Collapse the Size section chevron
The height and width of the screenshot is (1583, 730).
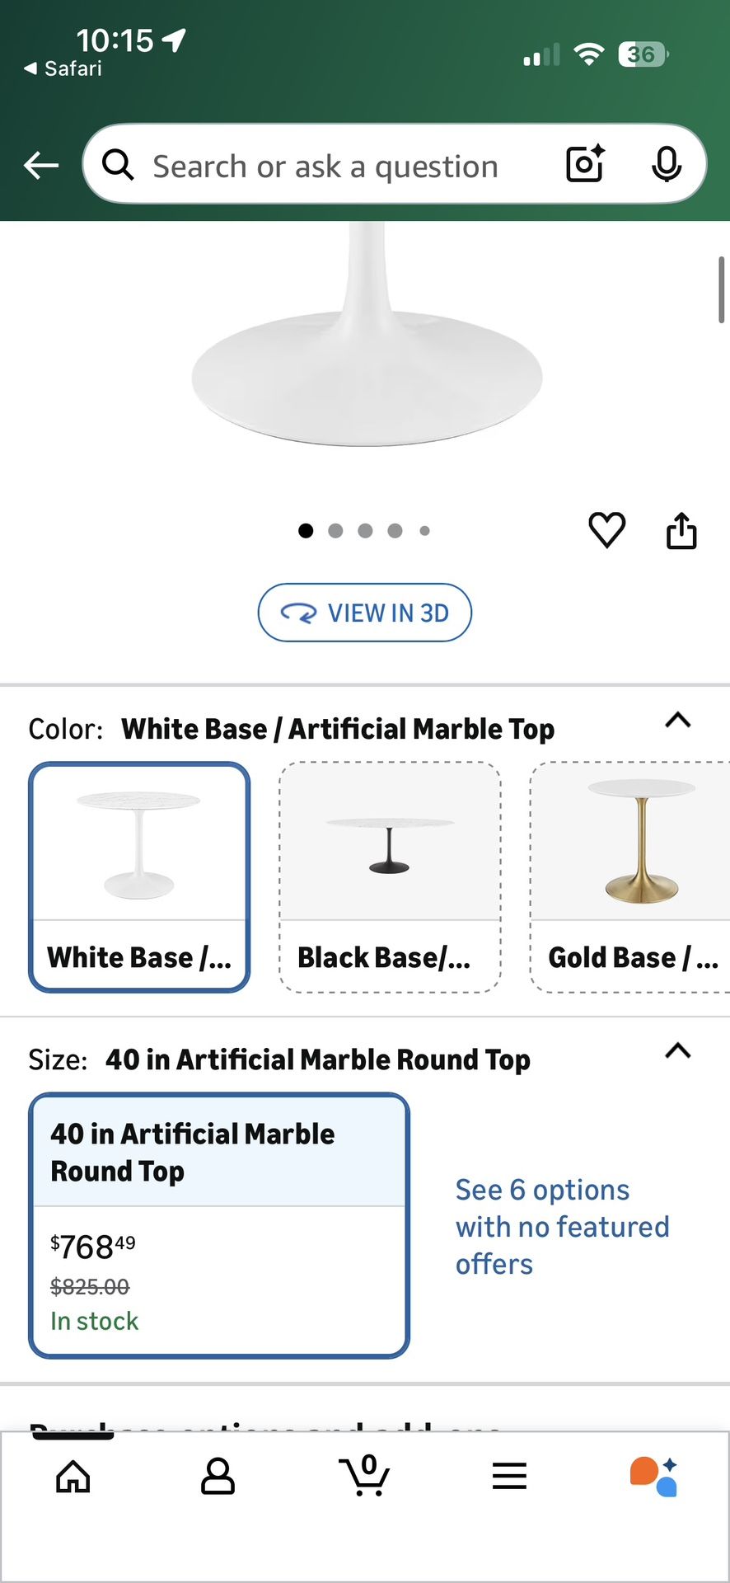[677, 1051]
